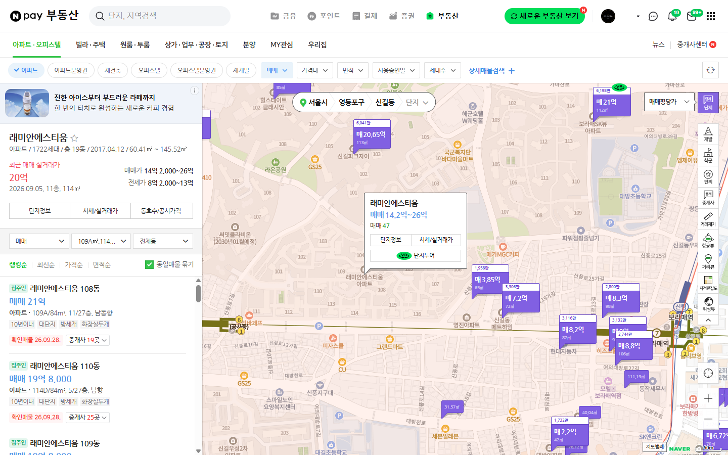Image resolution: width=728 pixels, height=455 pixels.
Task: Open the chat talk icon
Action: click(653, 16)
